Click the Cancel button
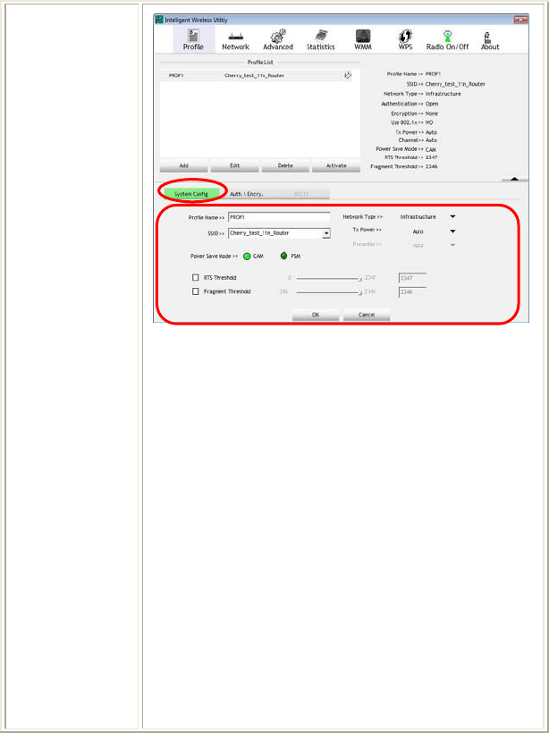The image size is (549, 733). tap(367, 315)
